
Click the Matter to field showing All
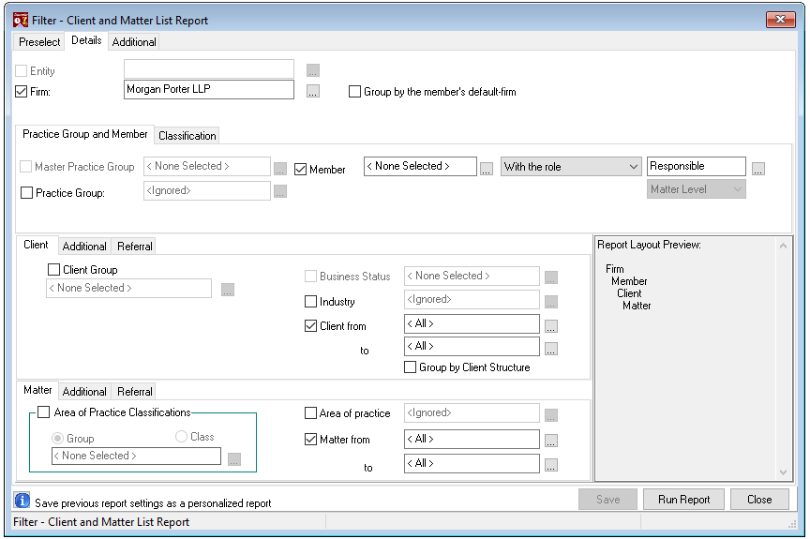pyautogui.click(x=472, y=463)
